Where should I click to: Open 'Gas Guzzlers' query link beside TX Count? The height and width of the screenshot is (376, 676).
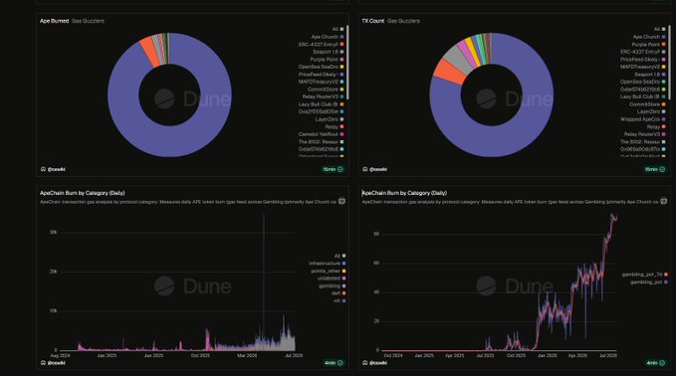tap(403, 21)
